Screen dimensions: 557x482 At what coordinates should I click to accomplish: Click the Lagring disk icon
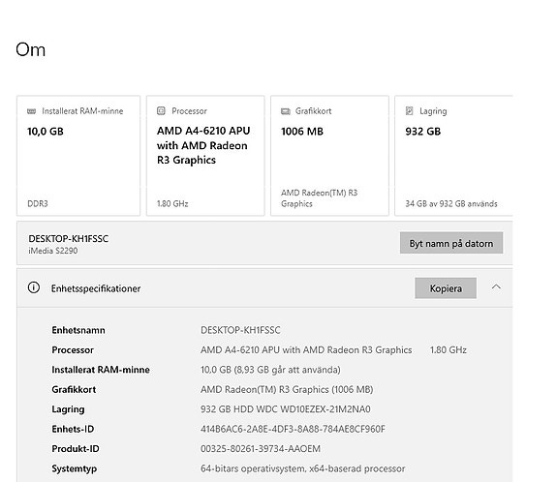coord(409,111)
